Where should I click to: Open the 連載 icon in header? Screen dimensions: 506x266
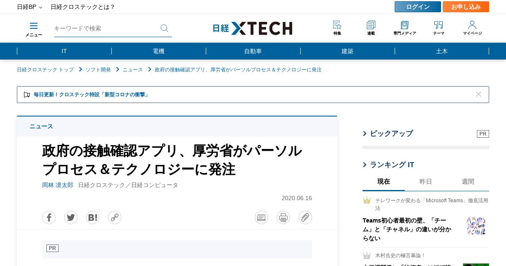tap(371, 28)
